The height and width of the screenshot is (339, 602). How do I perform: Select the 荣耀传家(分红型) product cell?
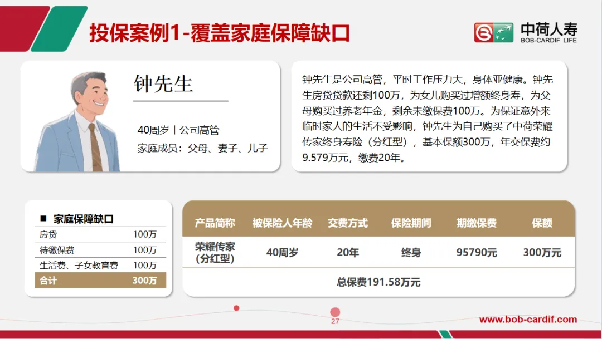[x=215, y=252]
